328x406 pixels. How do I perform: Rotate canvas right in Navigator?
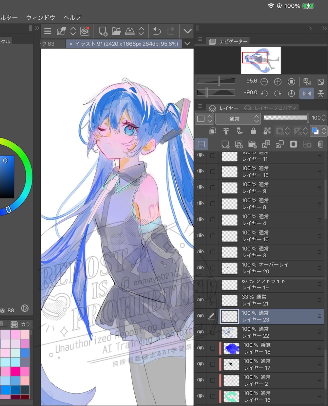pos(278,93)
